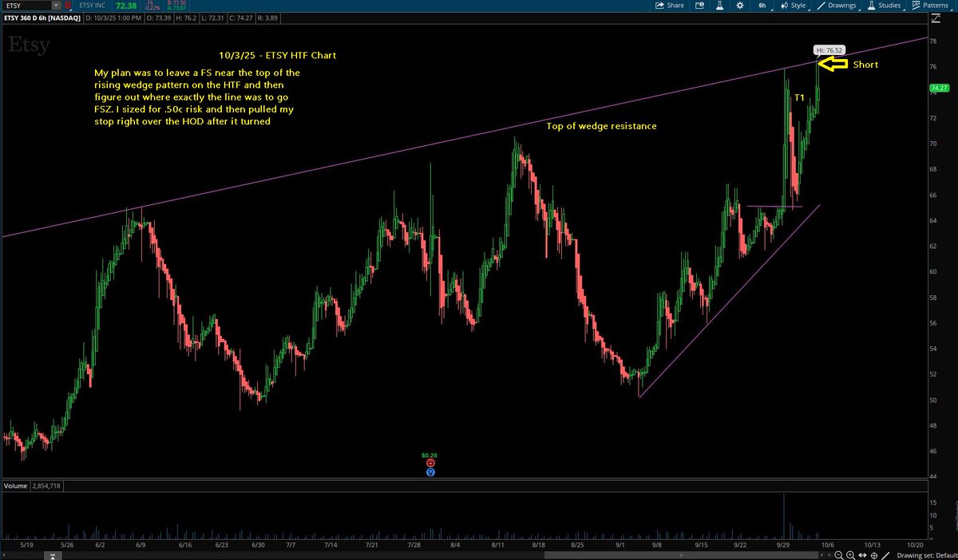Click the T1 chart annotation
This screenshot has height=560, width=958.
coord(798,97)
